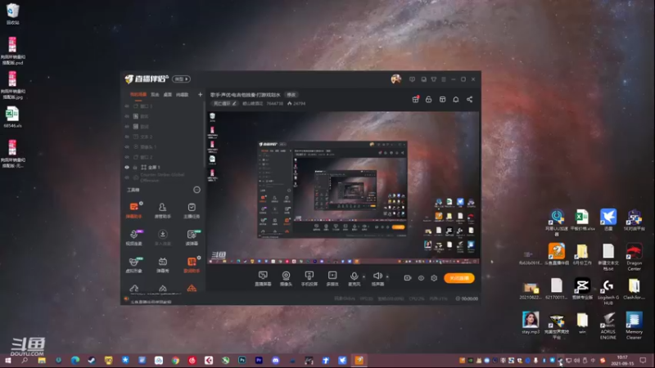The image size is (655, 368).
Task: Toggle visibility of the 摄像头 1 source
Action: [127, 147]
